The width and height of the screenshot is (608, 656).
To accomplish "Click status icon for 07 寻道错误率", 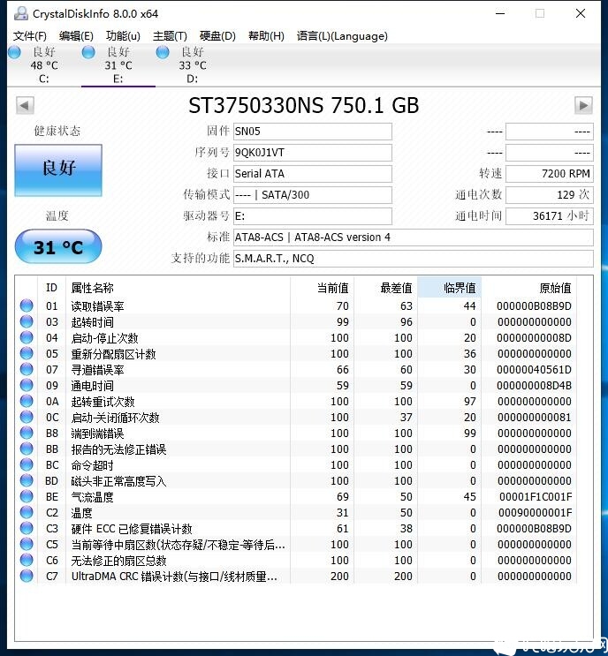I will pyautogui.click(x=27, y=369).
